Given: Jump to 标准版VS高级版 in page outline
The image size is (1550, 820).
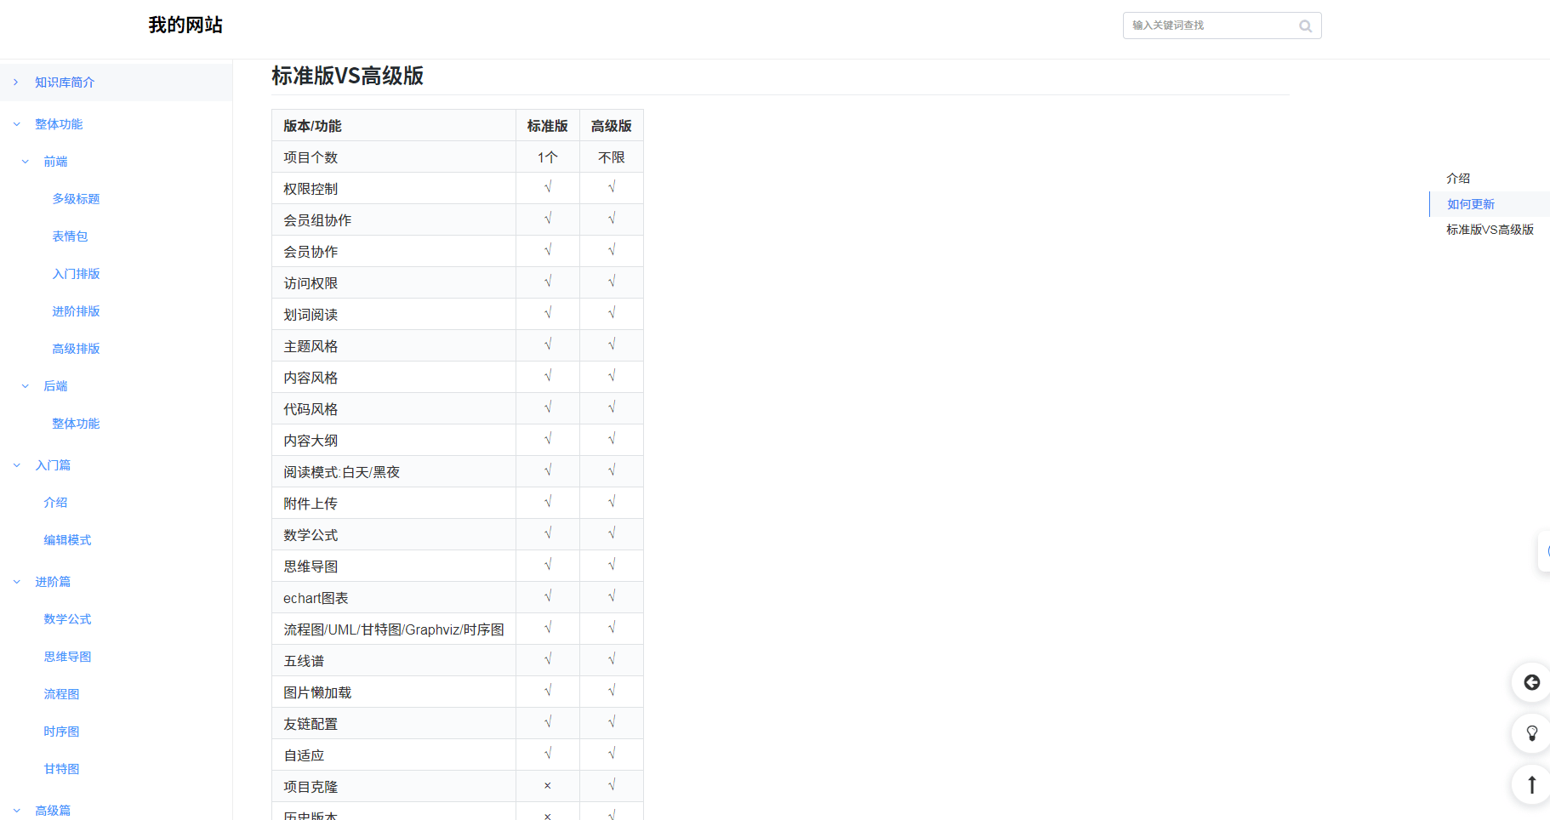Looking at the screenshot, I should (x=1490, y=230).
